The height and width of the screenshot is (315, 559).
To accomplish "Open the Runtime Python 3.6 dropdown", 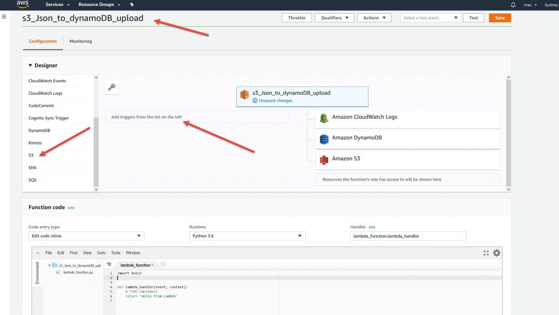I will (247, 236).
